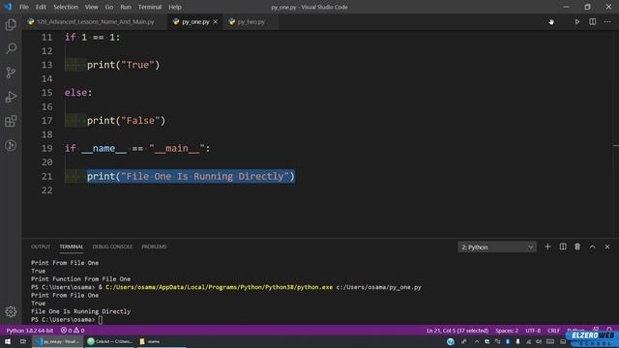The width and height of the screenshot is (619, 348).
Task: Click the timeline icon below Extensions
Action: (x=11, y=145)
